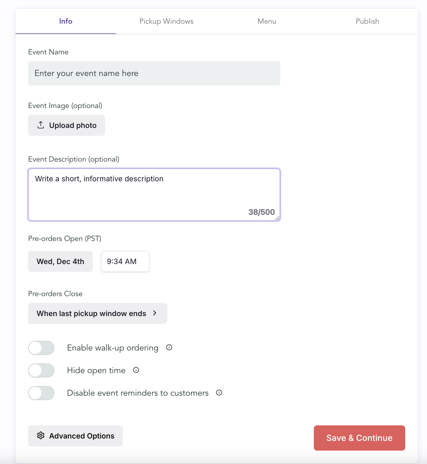Expand the Pre-orders Close chevron option
Screen dimensions: 427x464
tap(155, 313)
